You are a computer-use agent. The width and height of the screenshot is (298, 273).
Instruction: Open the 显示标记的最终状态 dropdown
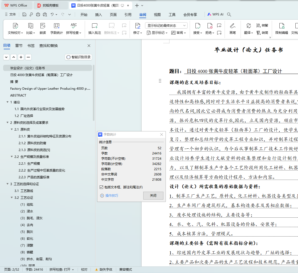pos(166,26)
